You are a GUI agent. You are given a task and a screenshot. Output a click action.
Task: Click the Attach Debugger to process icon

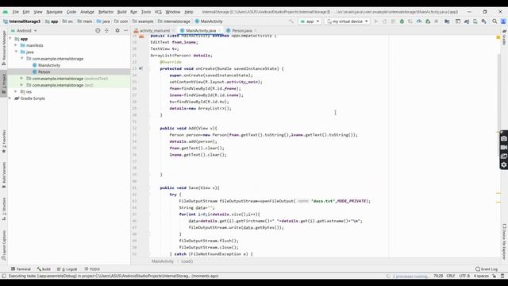point(428,21)
